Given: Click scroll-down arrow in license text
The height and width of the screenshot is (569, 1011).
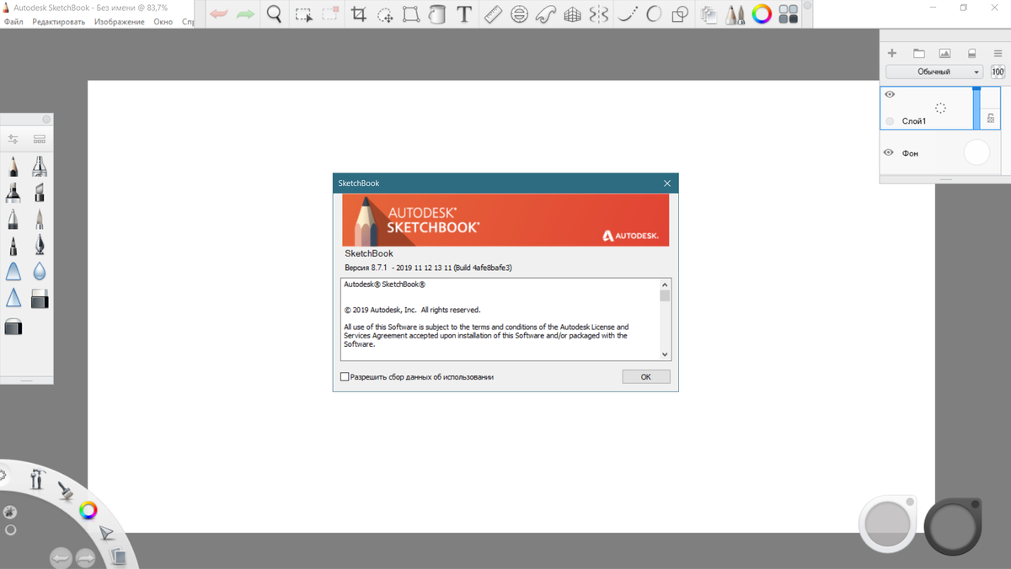Looking at the screenshot, I should pos(665,354).
